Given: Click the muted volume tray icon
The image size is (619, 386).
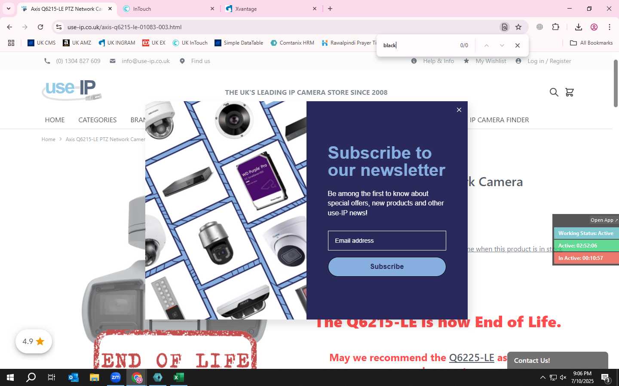Looking at the screenshot, I should (563, 377).
